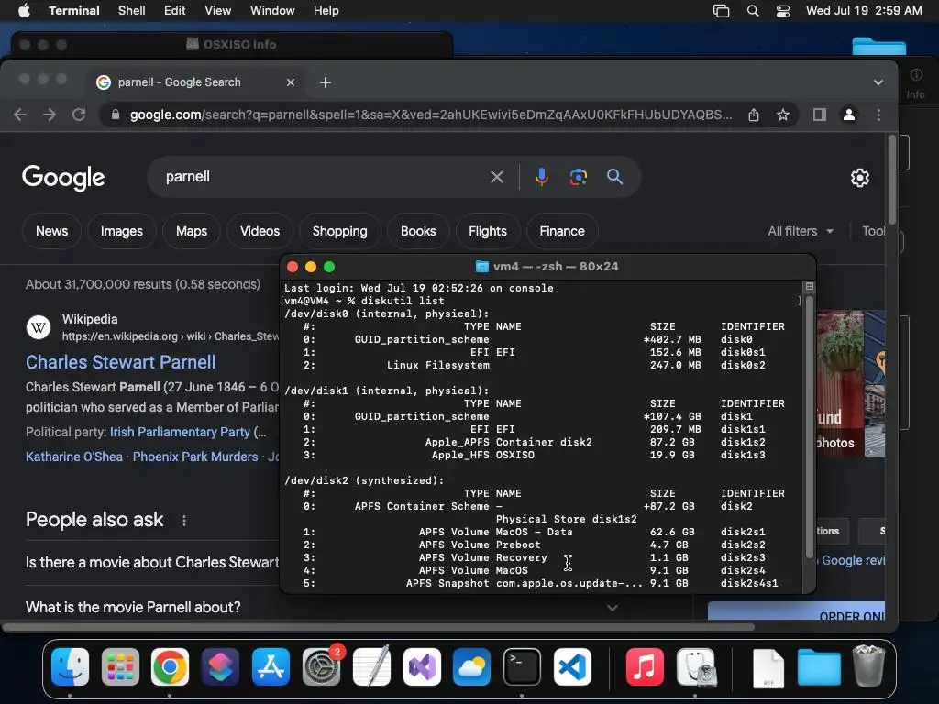Clear the parnell search query

click(x=496, y=177)
